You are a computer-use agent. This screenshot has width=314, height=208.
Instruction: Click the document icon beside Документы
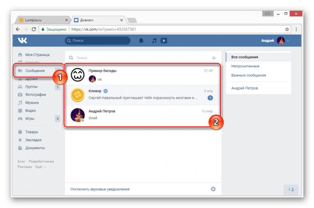(x=20, y=148)
